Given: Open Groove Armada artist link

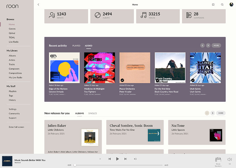Looking at the screenshot, I should coord(56,92).
